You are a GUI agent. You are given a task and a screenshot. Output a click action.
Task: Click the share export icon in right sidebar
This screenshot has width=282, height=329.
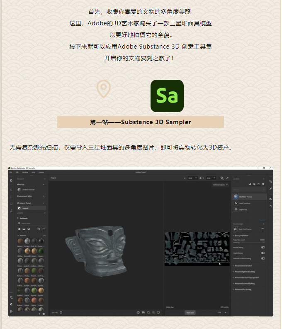[270, 206]
